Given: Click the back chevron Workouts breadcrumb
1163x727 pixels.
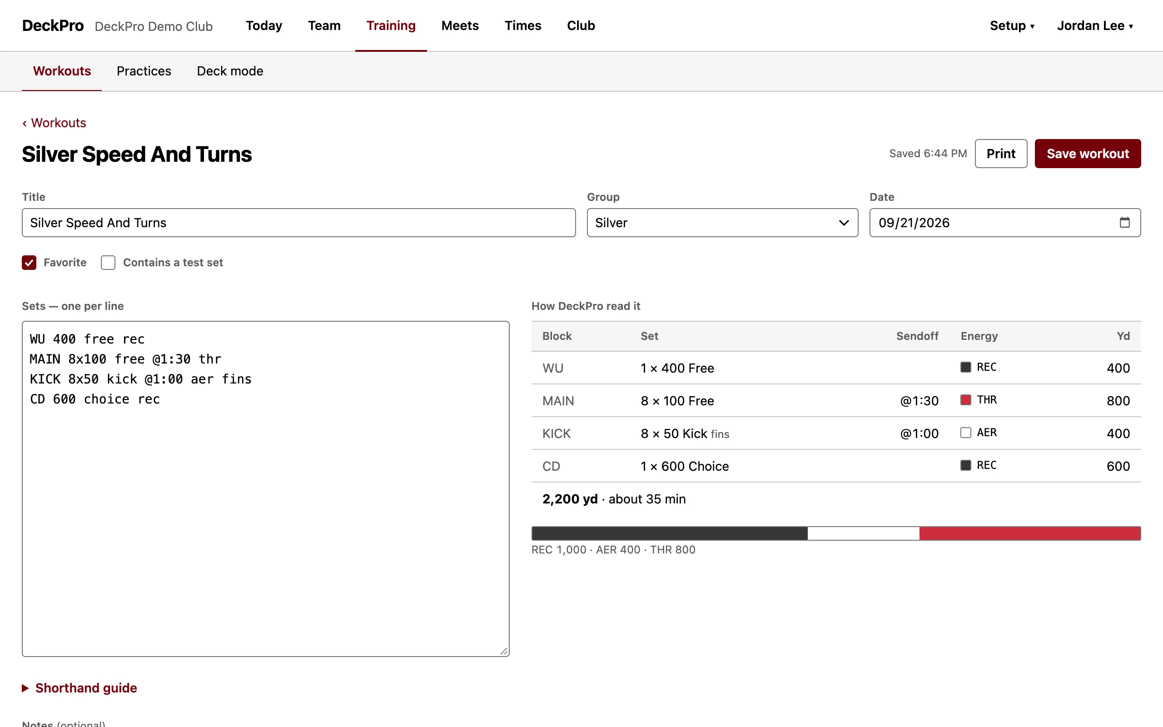Looking at the screenshot, I should [x=55, y=123].
